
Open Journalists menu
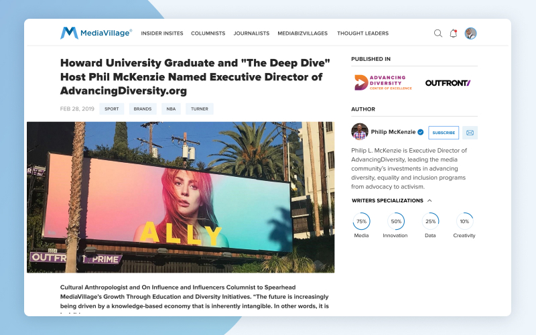pos(251,33)
